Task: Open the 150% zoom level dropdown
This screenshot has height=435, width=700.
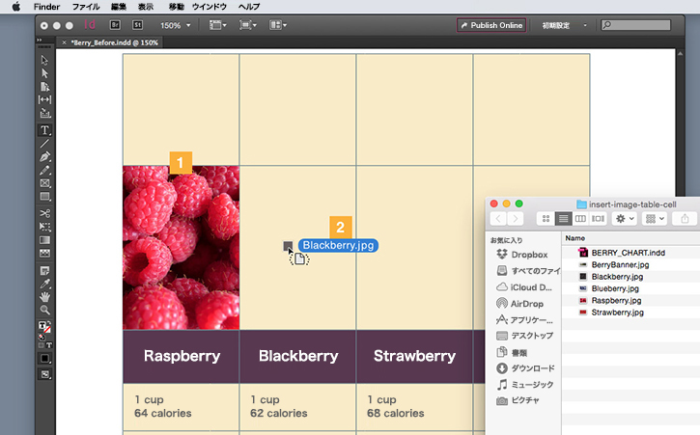Action: [175, 25]
